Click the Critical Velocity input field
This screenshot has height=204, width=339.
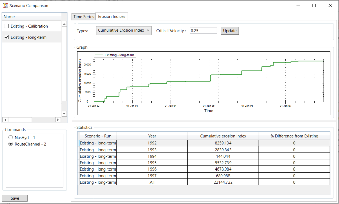tap(203, 31)
